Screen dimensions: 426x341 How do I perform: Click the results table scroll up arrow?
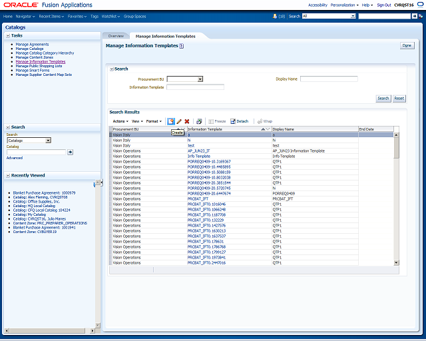click(396, 135)
